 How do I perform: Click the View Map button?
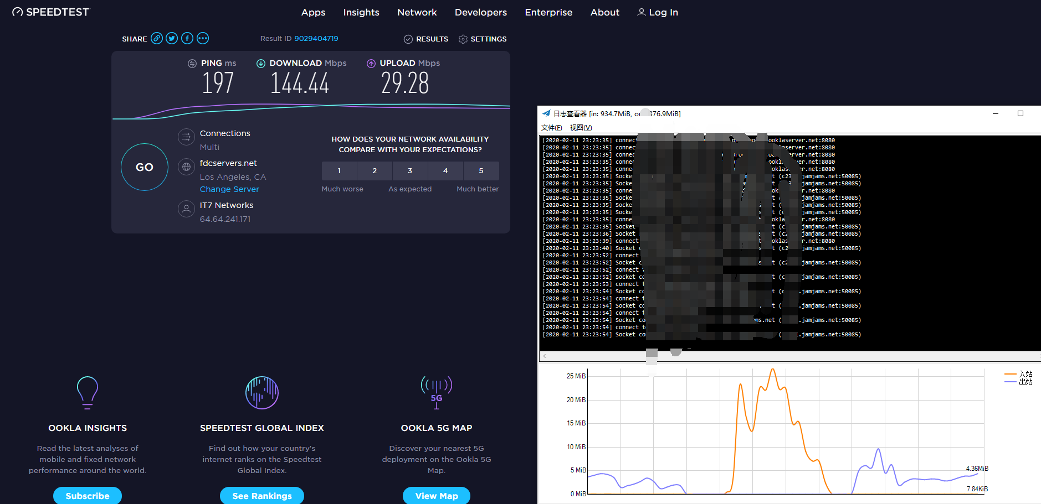click(x=437, y=496)
